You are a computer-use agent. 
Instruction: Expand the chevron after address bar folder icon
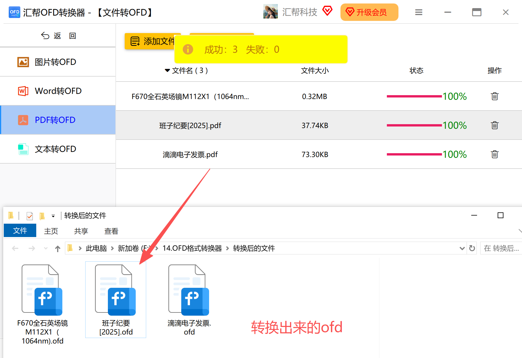click(x=80, y=248)
